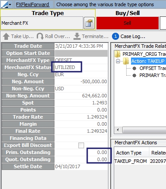The image size is (166, 189).
Task: Click the Roll Over curved arrow icon
Action: click(40, 36)
